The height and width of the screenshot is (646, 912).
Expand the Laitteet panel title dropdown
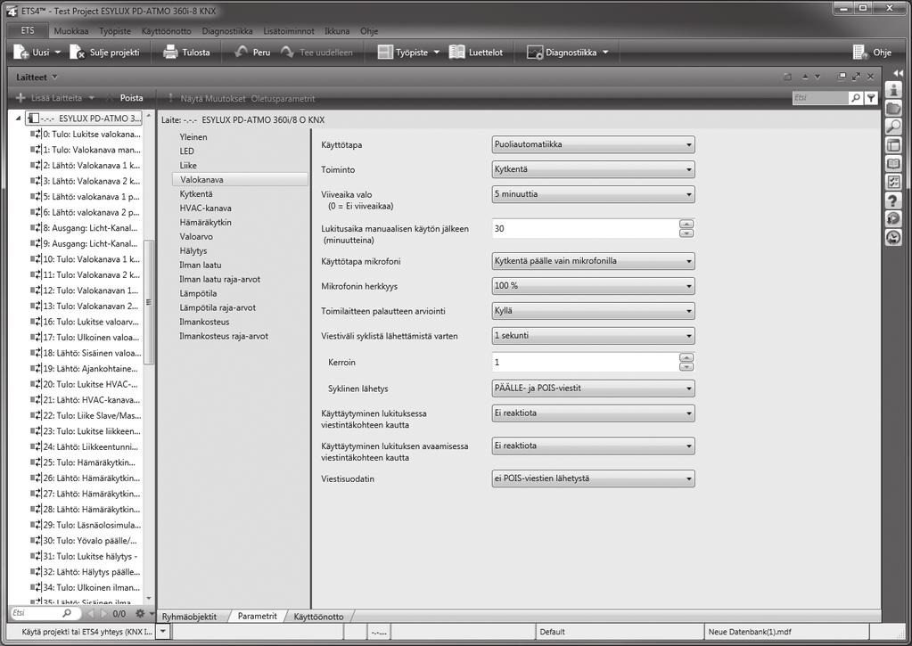(54, 77)
